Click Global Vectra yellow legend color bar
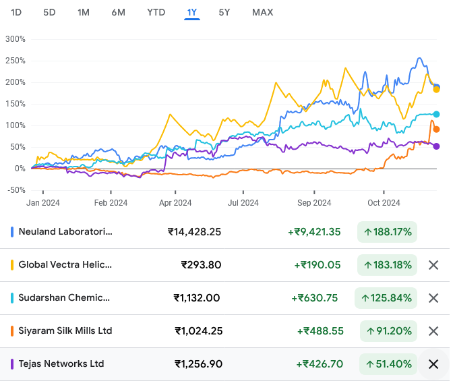Image resolution: width=455 pixels, height=381 pixels. click(x=12, y=265)
